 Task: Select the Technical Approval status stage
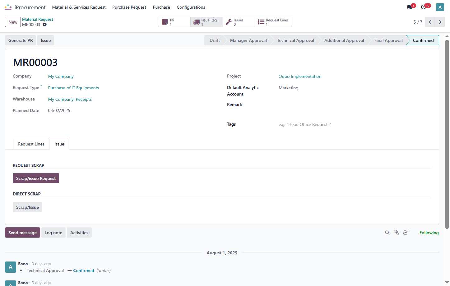(x=295, y=40)
